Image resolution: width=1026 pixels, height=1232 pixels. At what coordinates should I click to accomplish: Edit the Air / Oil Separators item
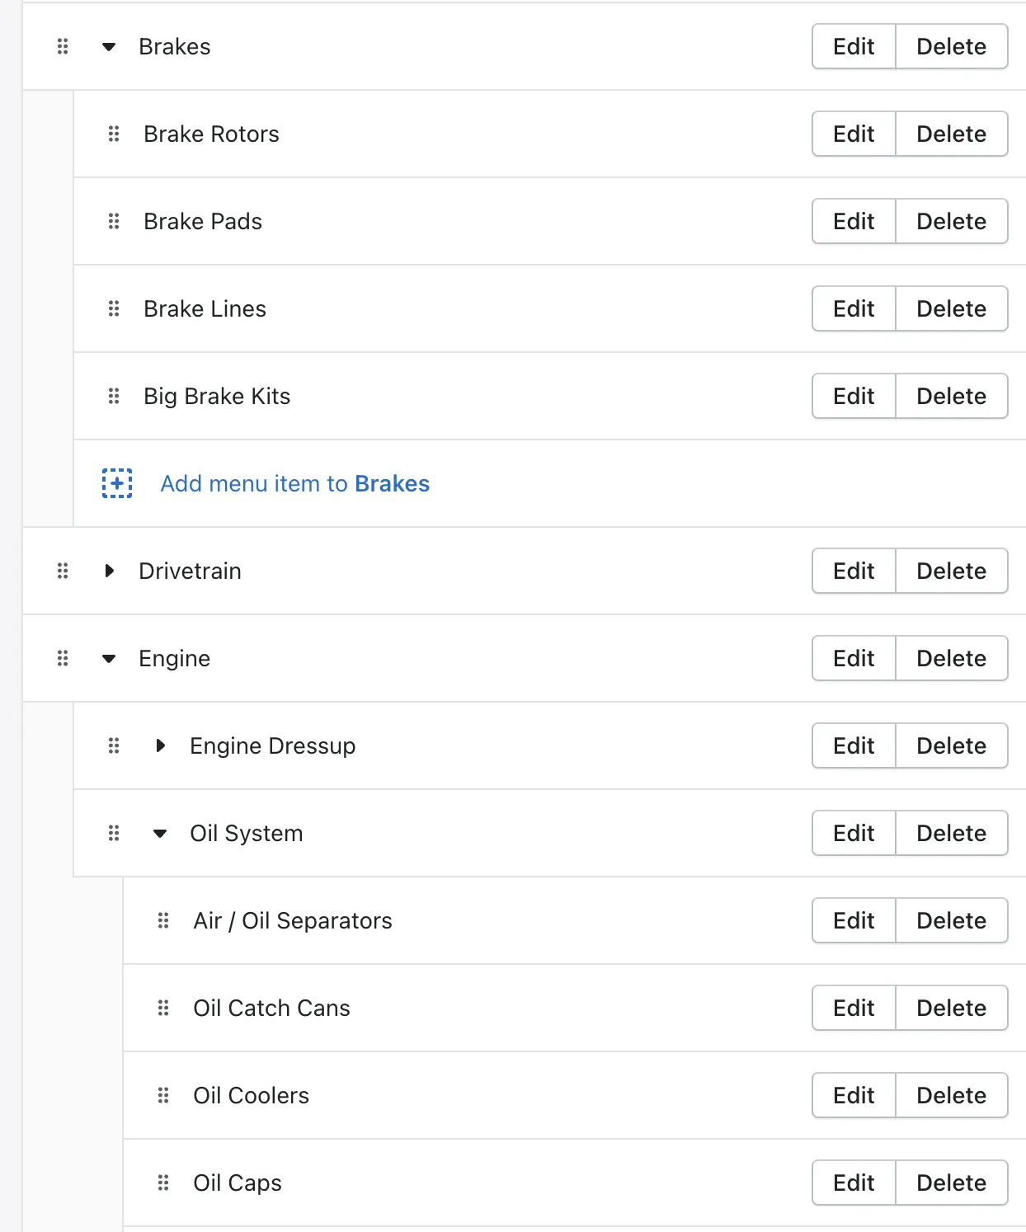854,920
